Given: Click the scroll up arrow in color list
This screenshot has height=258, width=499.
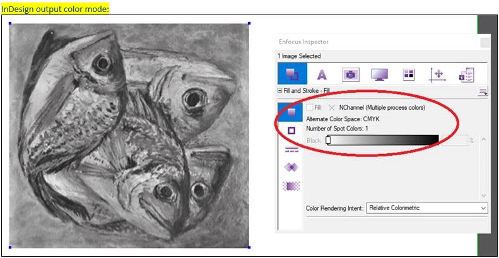Looking at the screenshot, I should point(484,139).
